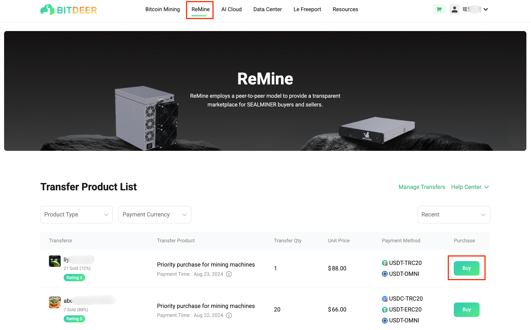Open the Payment Currency dropdown
The height and width of the screenshot is (330, 531).
click(x=155, y=215)
